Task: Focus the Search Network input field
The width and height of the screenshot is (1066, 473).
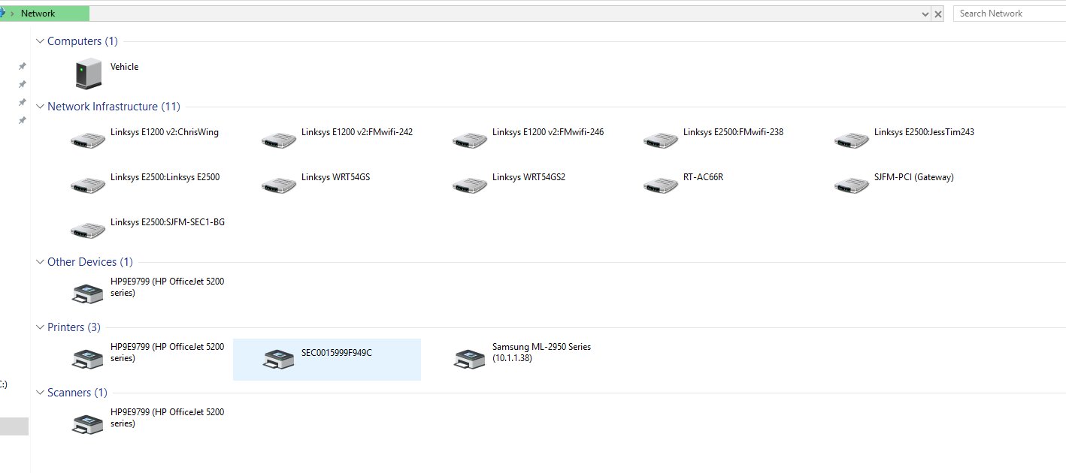Action: coord(1010,14)
